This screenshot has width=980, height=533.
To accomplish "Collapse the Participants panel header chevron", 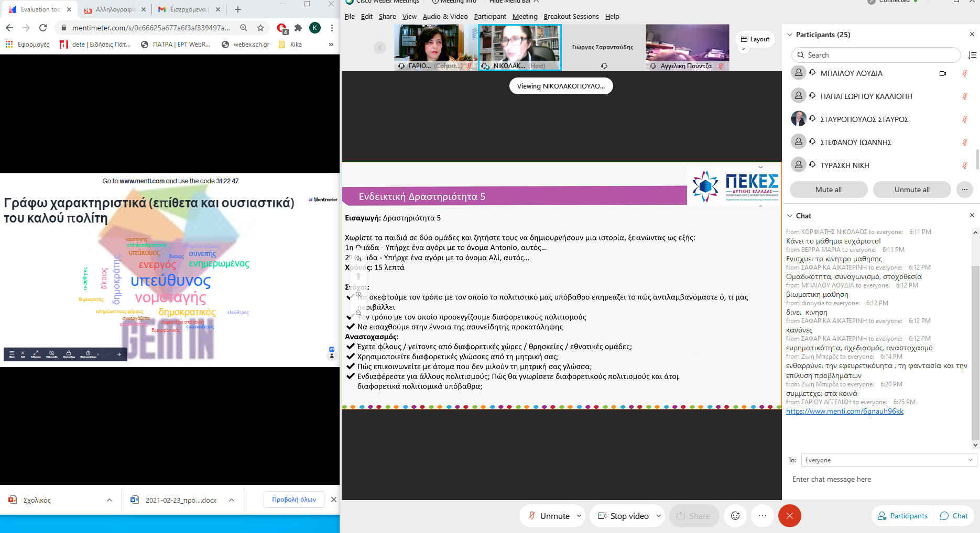I will [790, 35].
